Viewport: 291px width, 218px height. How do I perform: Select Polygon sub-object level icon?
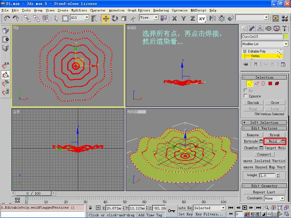pyautogui.click(x=270, y=83)
